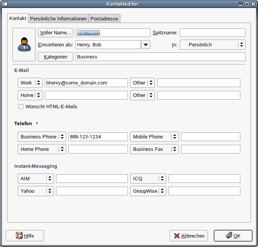Open the Persönliche Informationen tab
The height and width of the screenshot is (247, 258).
click(x=58, y=18)
